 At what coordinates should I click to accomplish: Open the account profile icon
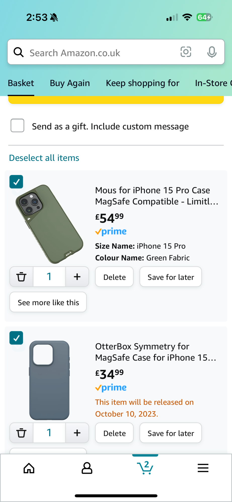pyautogui.click(x=87, y=468)
